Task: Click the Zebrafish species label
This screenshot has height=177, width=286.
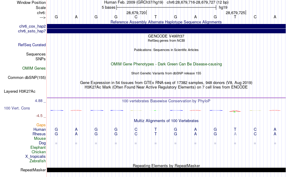Action: pos(38,161)
